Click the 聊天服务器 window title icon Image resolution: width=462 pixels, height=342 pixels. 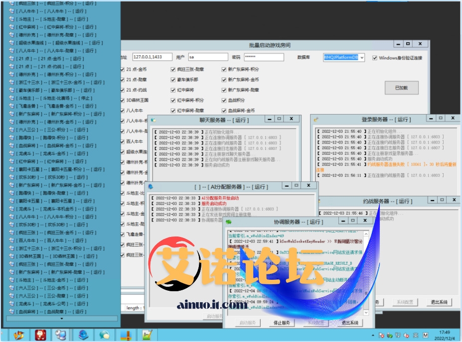(153, 120)
